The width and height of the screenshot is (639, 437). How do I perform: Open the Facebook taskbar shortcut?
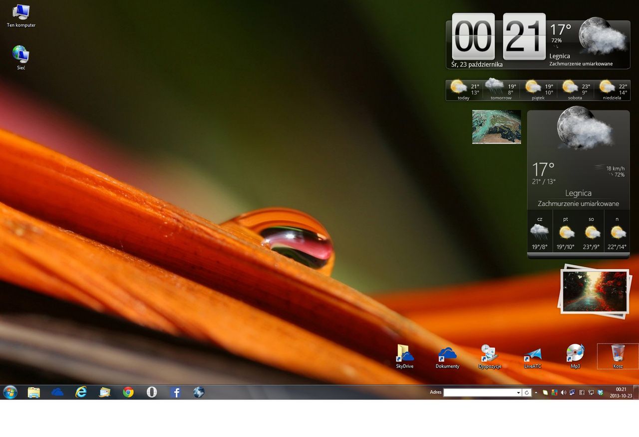point(175,393)
